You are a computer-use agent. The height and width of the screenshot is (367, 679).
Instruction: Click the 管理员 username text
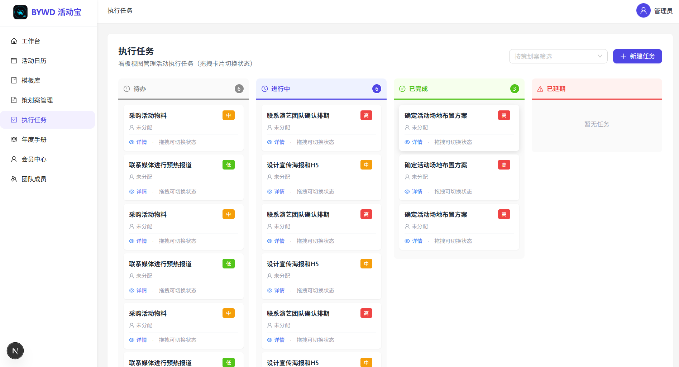(663, 11)
